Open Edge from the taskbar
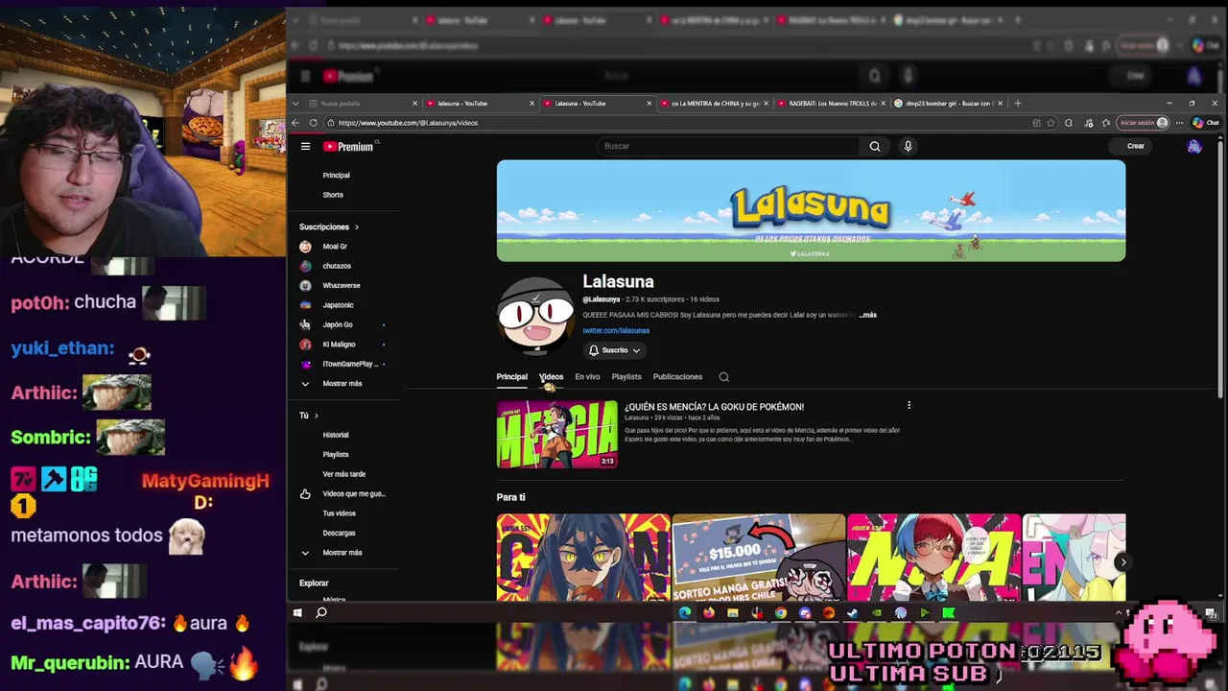Viewport: 1228px width, 691px height. [685, 612]
